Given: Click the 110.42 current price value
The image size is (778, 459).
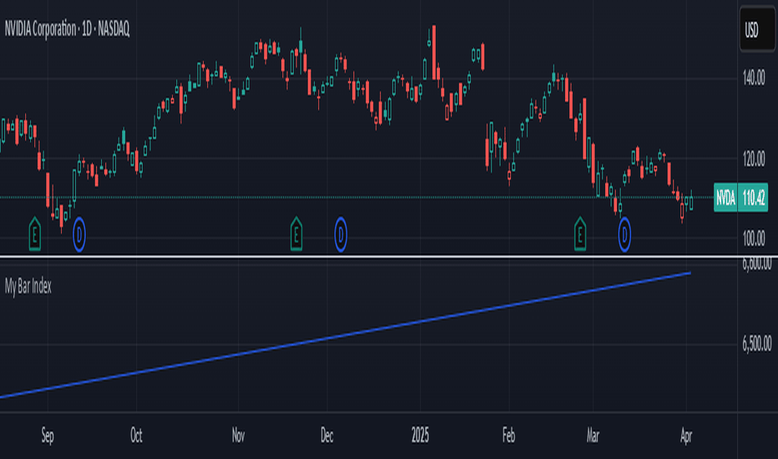Looking at the screenshot, I should click(753, 198).
